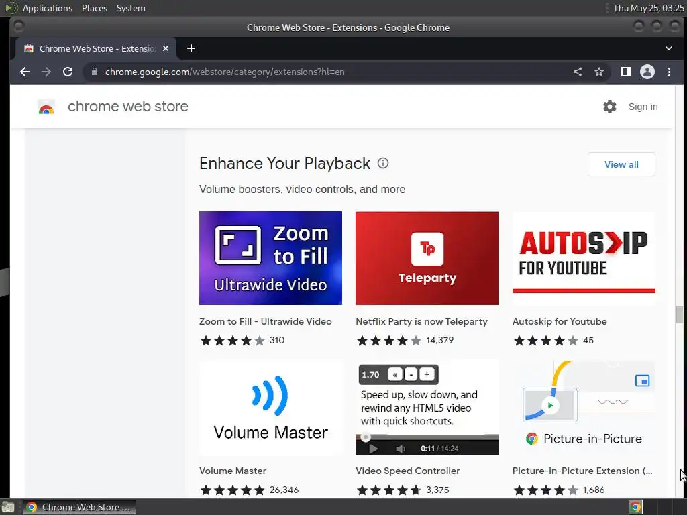Image resolution: width=687 pixels, height=515 pixels.
Task: Reload the Chrome Web Store page
Action: point(68,72)
